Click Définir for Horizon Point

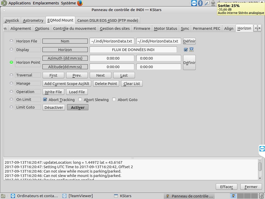pos(189,62)
